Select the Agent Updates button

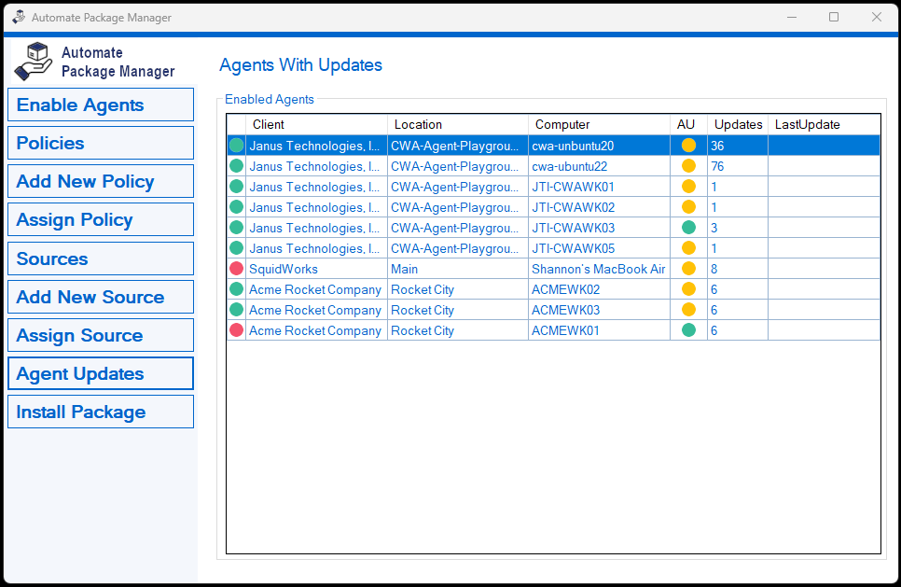tap(101, 373)
